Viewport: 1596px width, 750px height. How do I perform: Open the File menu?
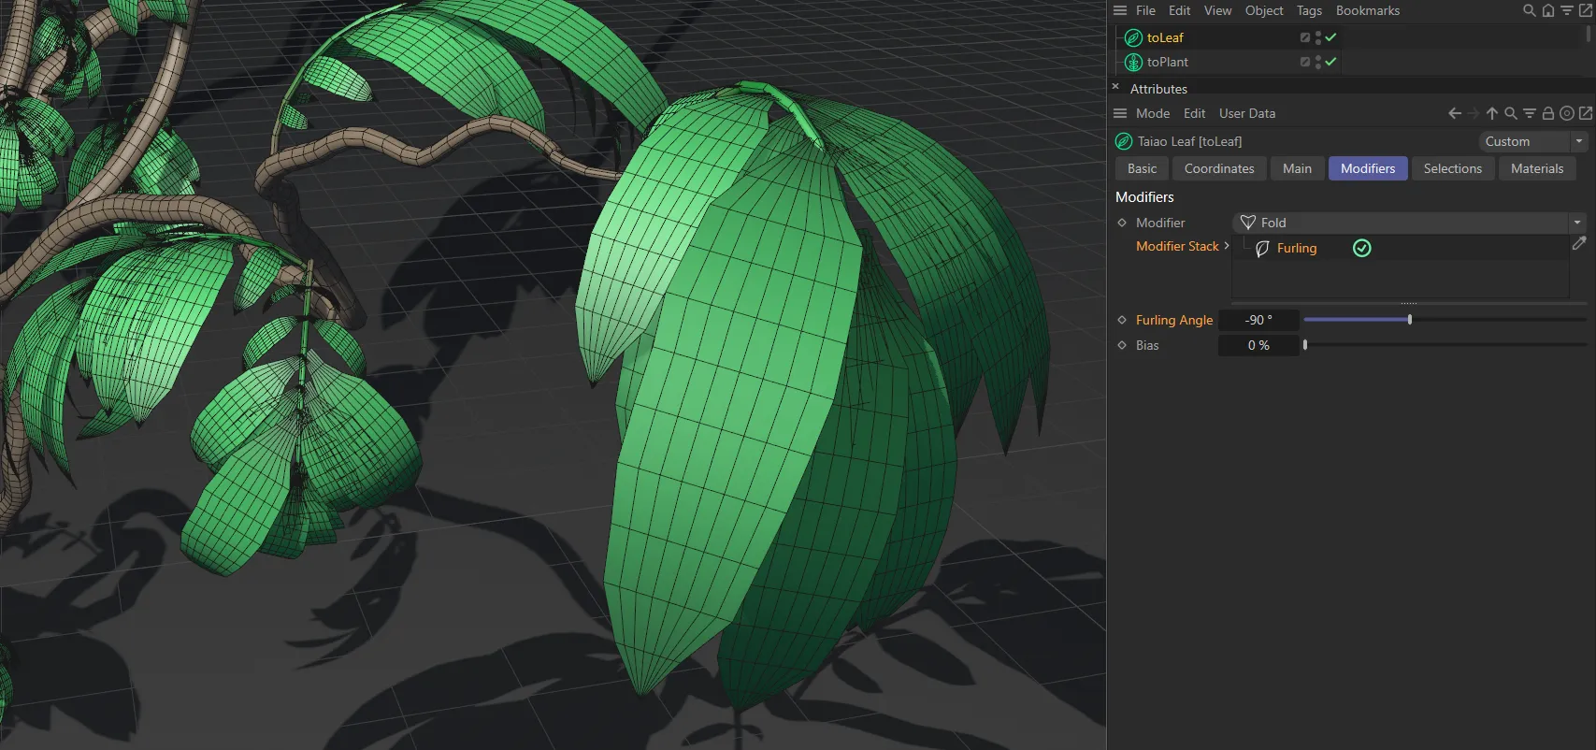1145,10
